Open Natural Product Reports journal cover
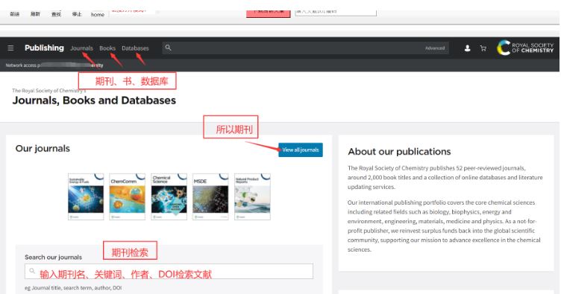561x294 pixels. coord(252,196)
